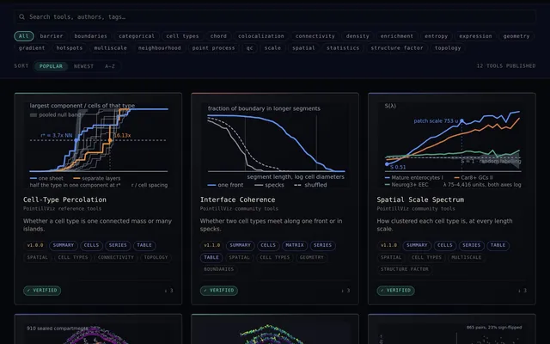Filter by the qc tag
Screen dimensions: 550x344
tap(249, 48)
